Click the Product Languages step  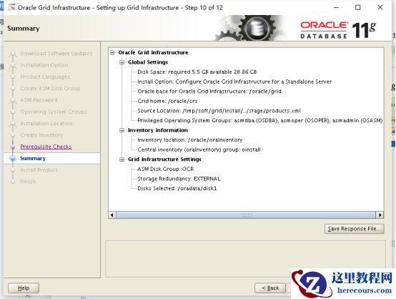45,77
